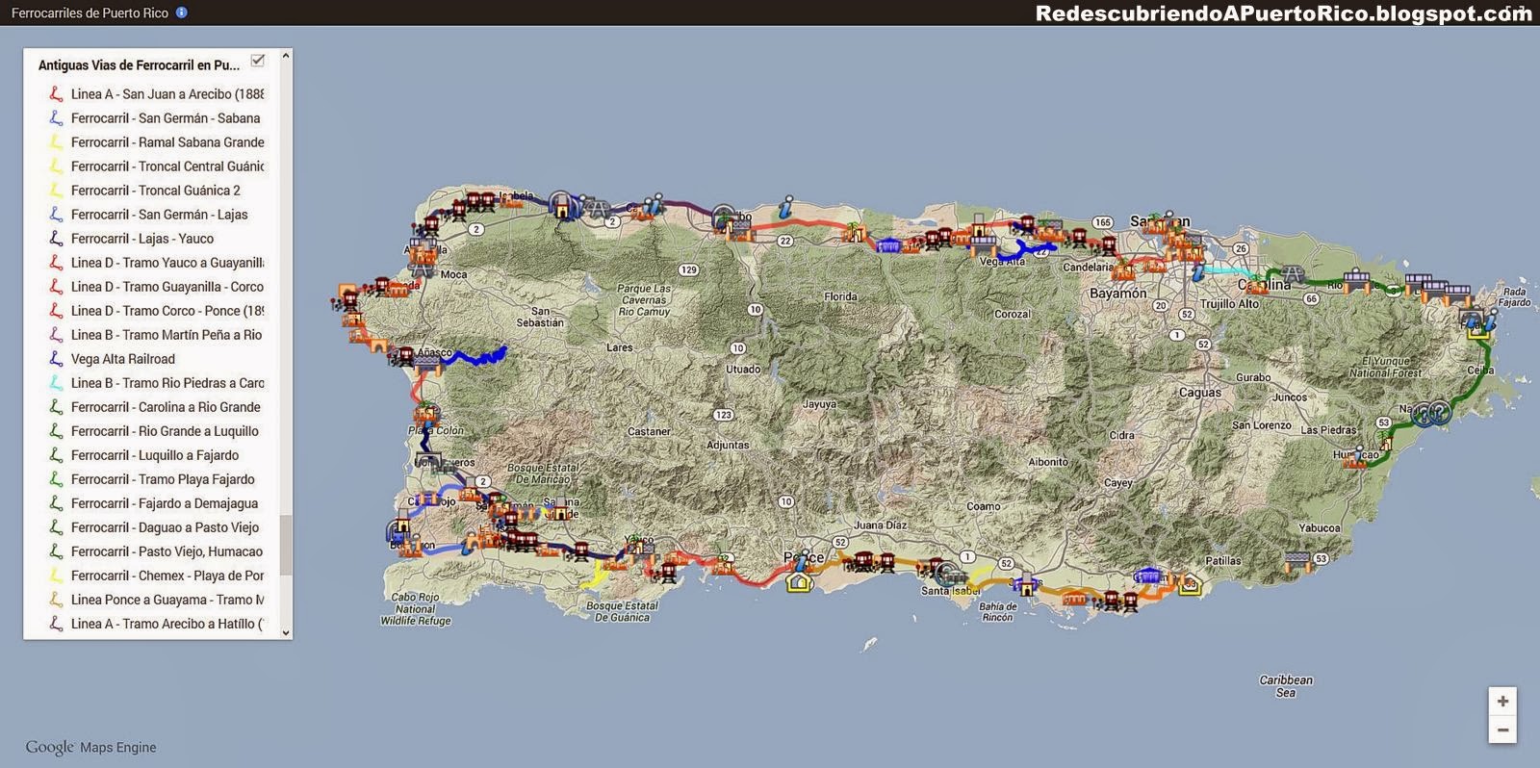
Task: Click the yellow house marker at Ponce
Action: pos(799,580)
